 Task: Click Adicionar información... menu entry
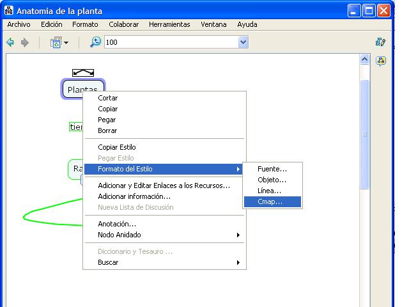tap(134, 196)
